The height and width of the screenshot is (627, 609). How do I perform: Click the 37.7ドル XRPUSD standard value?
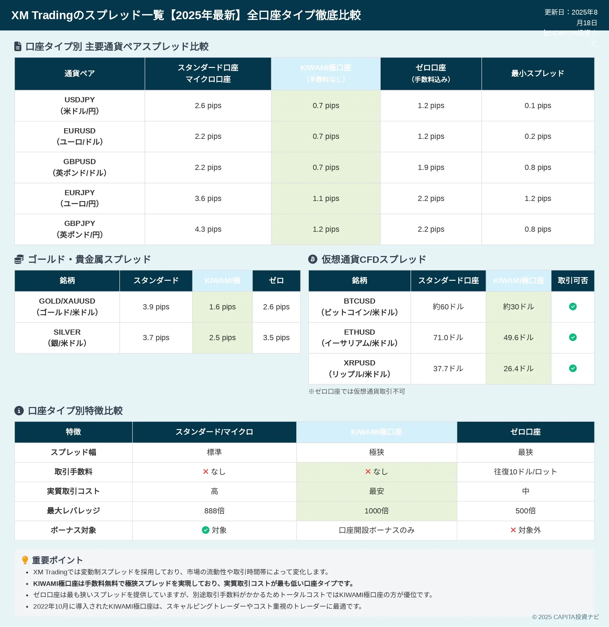(x=448, y=368)
